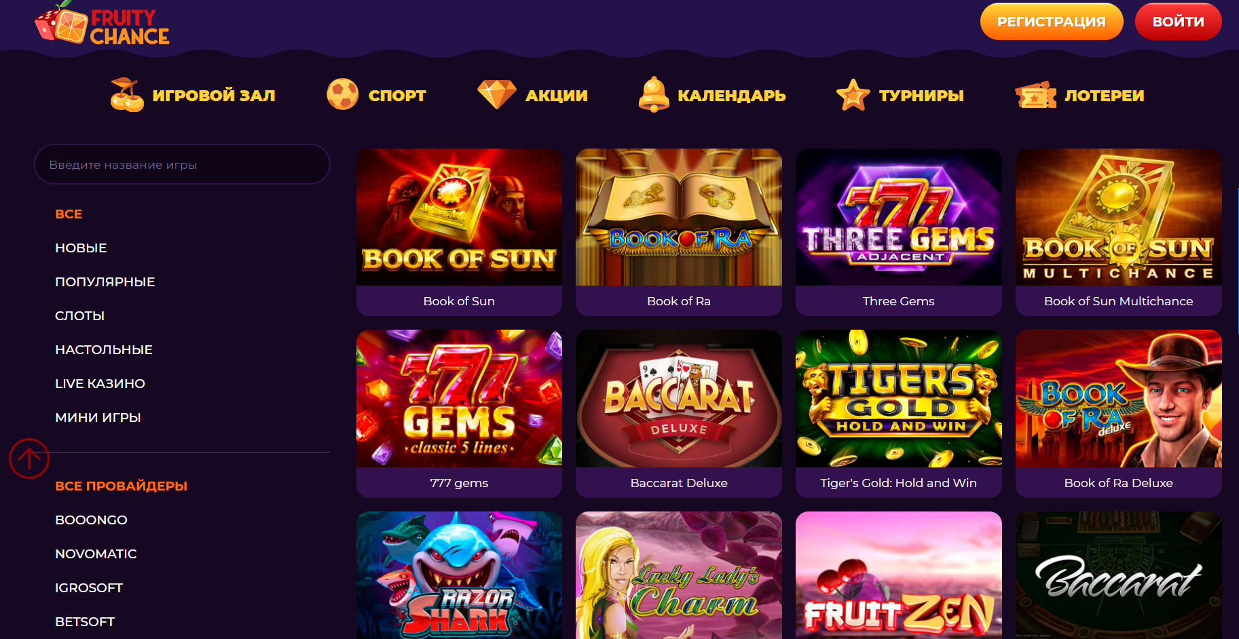Select the Live Казино category

[x=100, y=383]
